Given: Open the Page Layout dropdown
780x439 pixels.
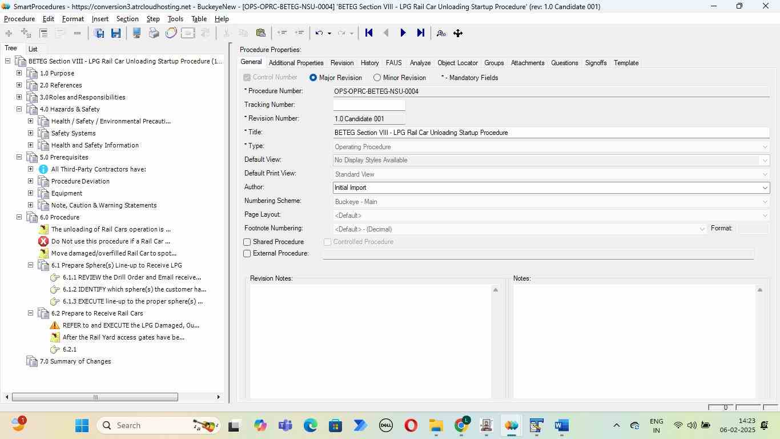Looking at the screenshot, I should click(765, 215).
